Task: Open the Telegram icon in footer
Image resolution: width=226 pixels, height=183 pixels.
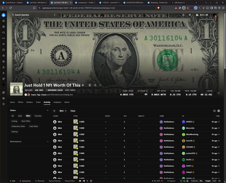Action: point(84,181)
